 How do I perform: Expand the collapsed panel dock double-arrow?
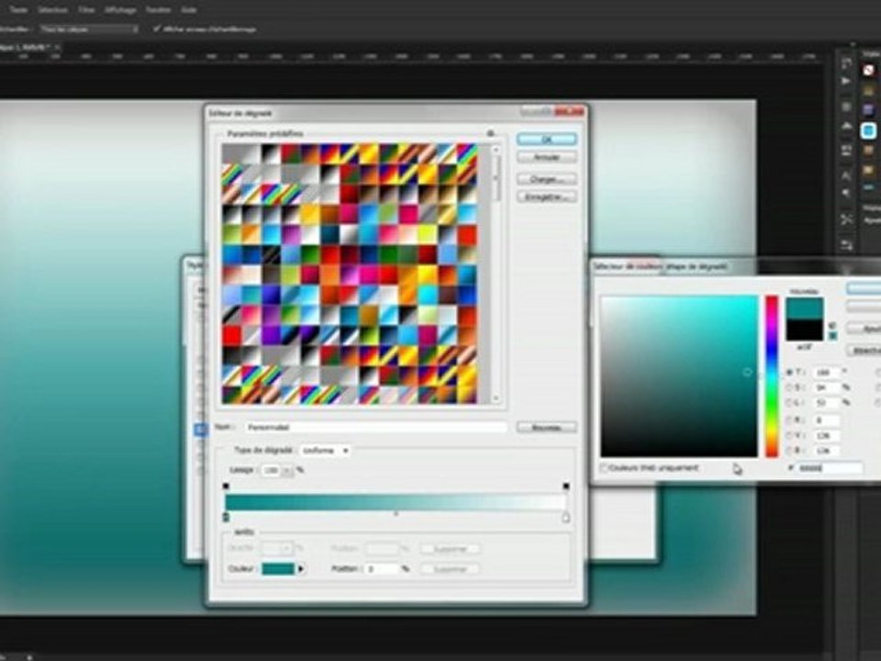coord(853,45)
